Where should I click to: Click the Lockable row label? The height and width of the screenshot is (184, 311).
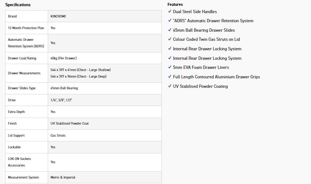[x=14, y=147]
